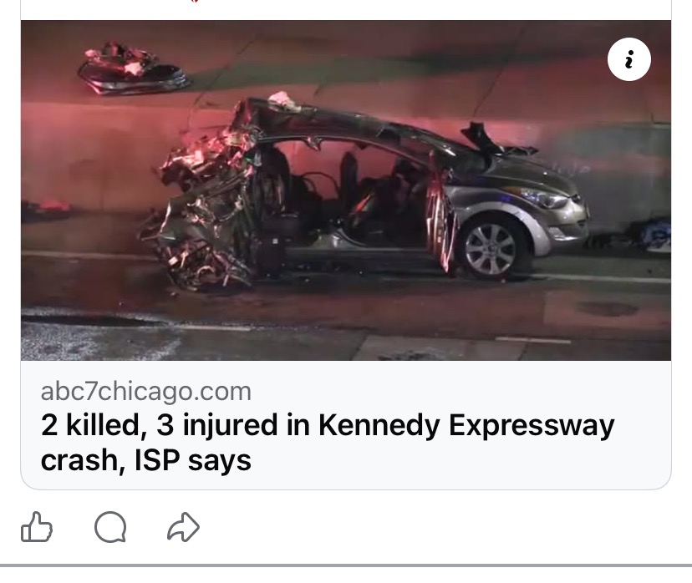
Task: Show link info on the article image
Action: click(628, 59)
